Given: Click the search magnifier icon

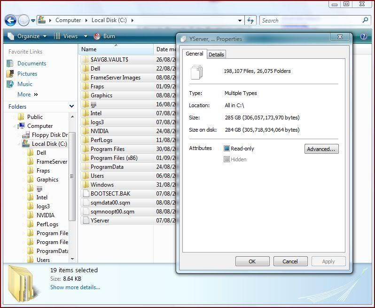Looking at the screenshot, I should [x=365, y=20].
